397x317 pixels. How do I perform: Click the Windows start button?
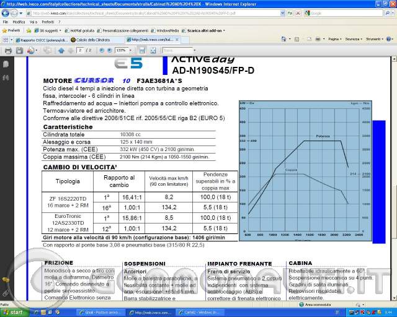pos(14,313)
